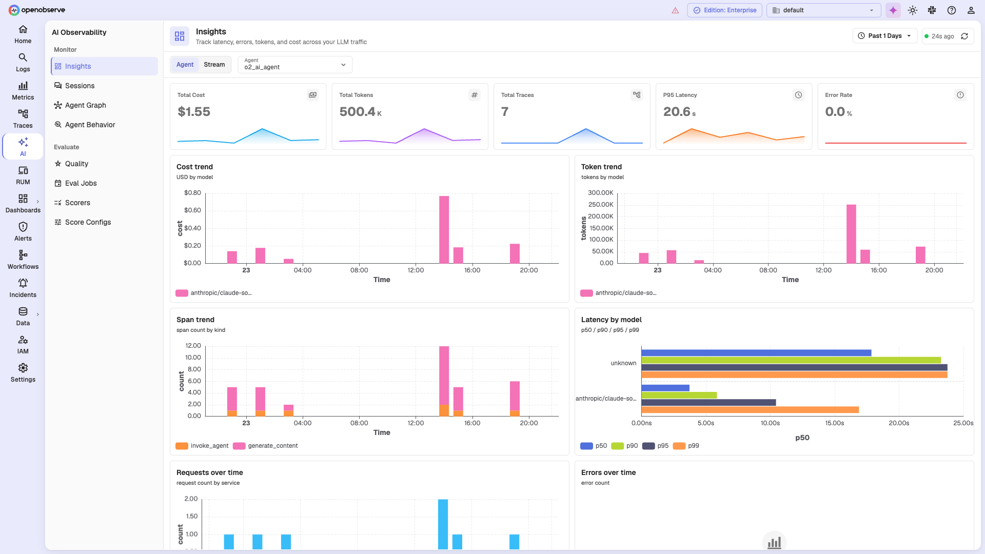Open the Alerts section

pos(23,232)
